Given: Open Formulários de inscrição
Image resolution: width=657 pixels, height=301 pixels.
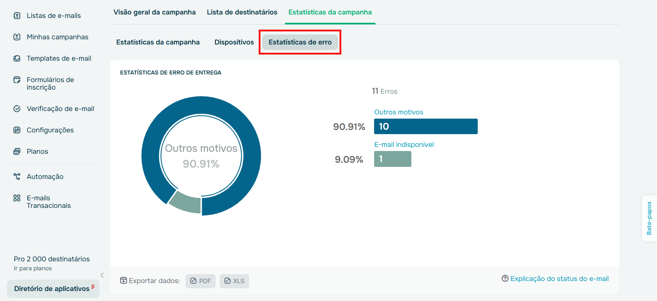Looking at the screenshot, I should tap(50, 83).
